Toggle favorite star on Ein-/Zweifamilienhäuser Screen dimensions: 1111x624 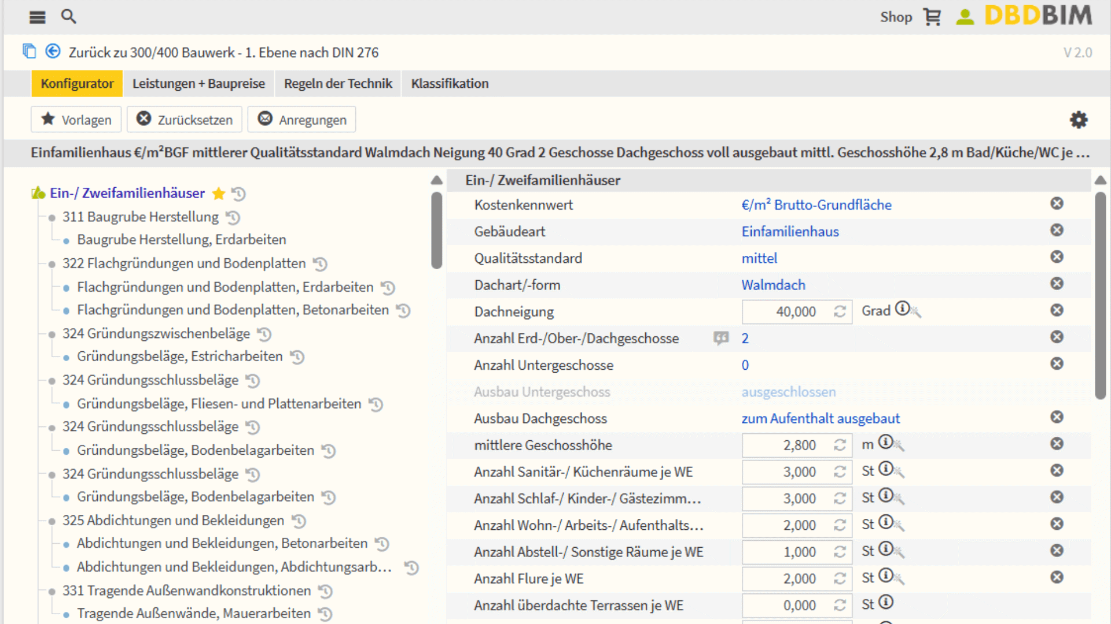point(218,194)
